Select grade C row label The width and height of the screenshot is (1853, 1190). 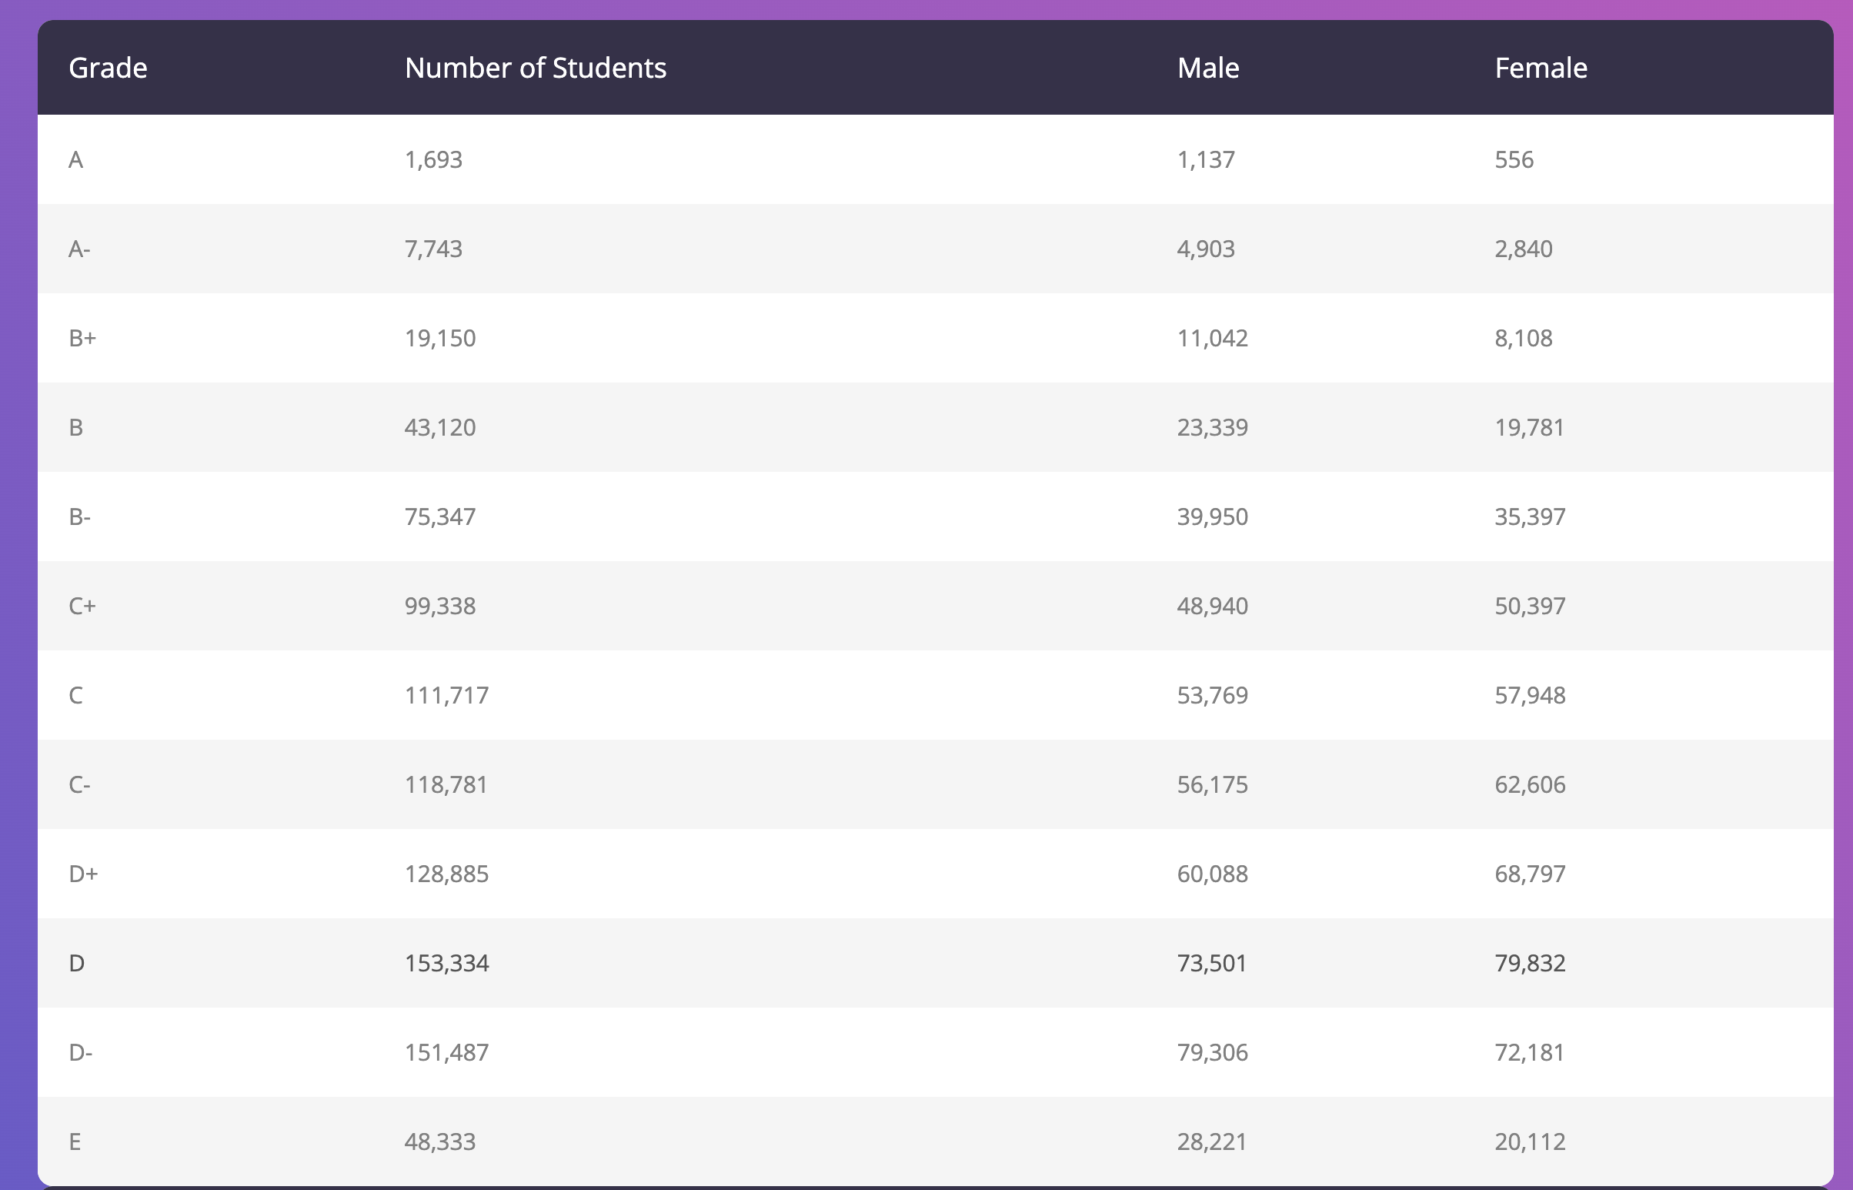[75, 696]
